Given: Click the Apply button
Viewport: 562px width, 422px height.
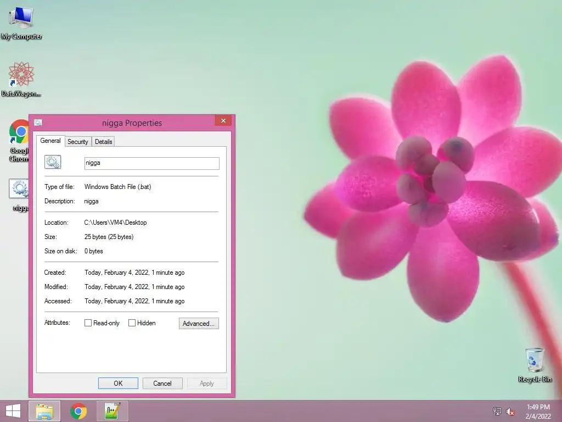Looking at the screenshot, I should [207, 383].
